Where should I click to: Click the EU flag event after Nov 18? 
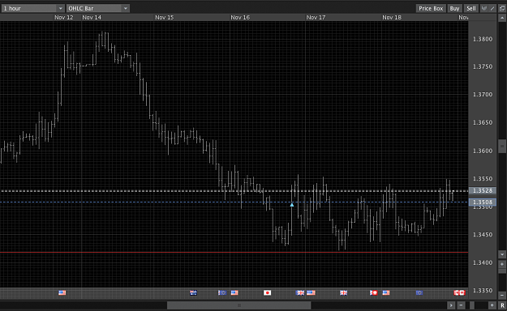click(419, 292)
